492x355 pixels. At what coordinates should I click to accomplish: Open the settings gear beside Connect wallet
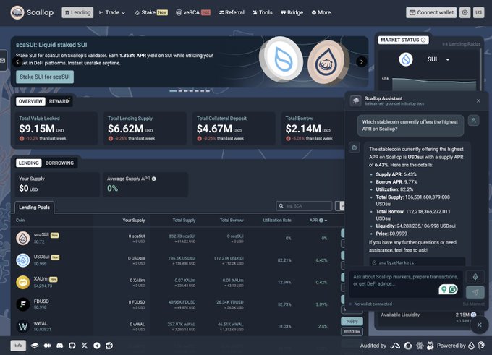click(465, 12)
